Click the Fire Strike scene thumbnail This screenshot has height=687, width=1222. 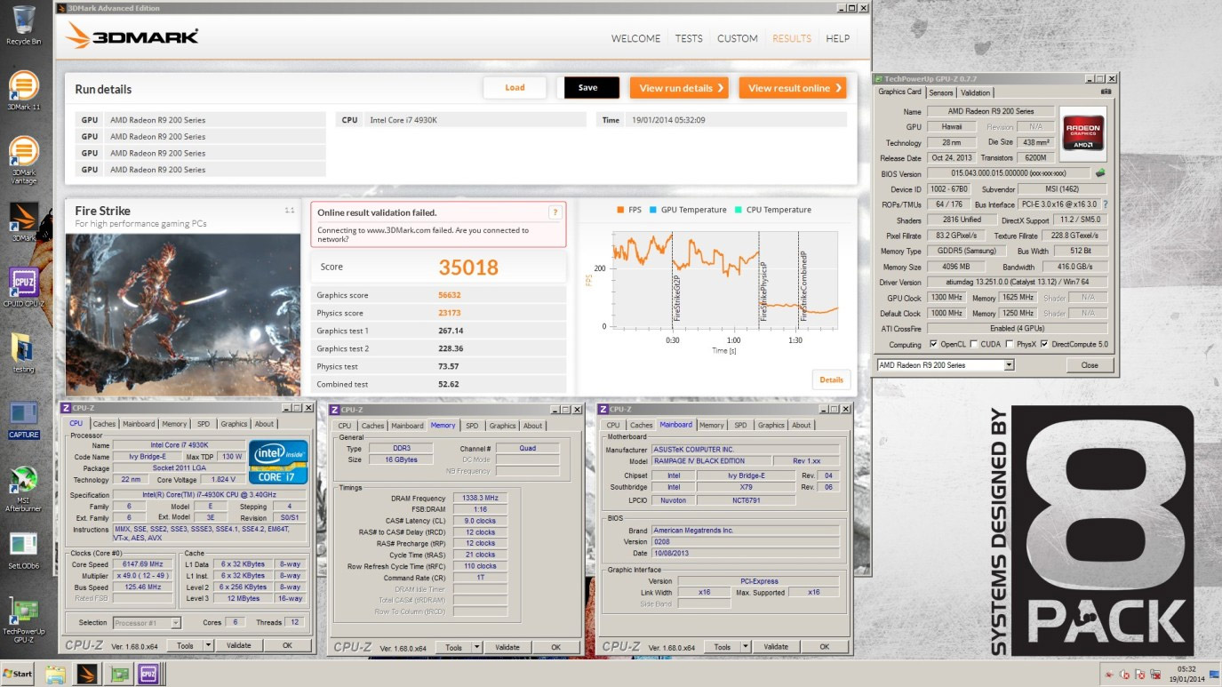[x=183, y=315]
